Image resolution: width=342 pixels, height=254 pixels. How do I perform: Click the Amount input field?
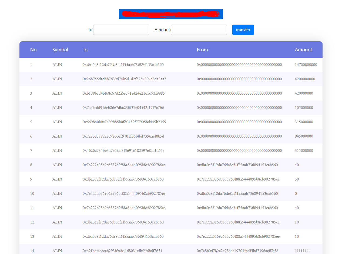(x=199, y=30)
